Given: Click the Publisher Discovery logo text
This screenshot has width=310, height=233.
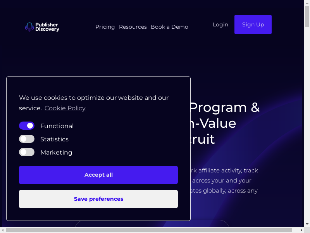Looking at the screenshot, I should [47, 27].
